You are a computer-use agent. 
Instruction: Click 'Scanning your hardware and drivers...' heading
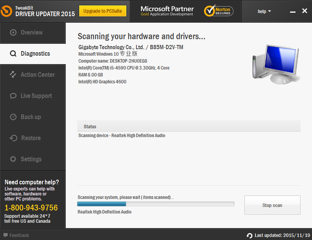[141, 36]
